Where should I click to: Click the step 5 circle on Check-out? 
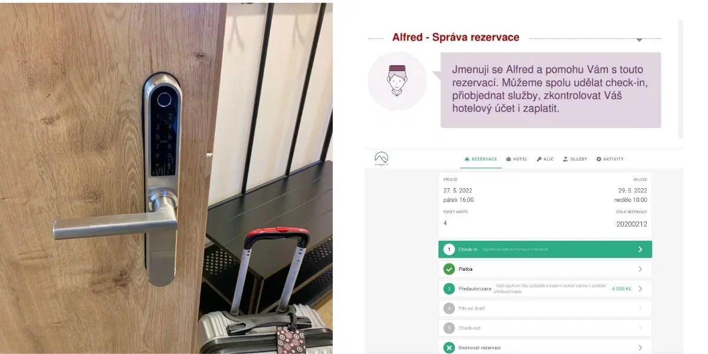tap(449, 328)
